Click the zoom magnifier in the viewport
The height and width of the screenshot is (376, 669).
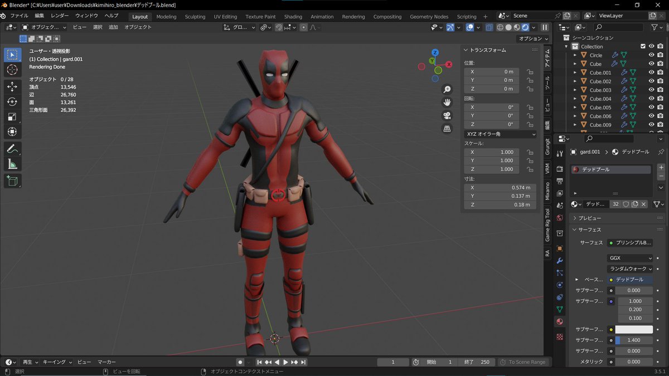click(447, 90)
